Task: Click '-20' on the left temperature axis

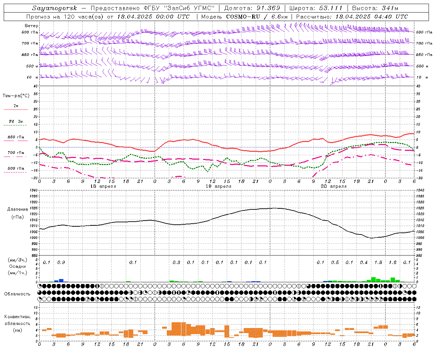Action: (35, 178)
